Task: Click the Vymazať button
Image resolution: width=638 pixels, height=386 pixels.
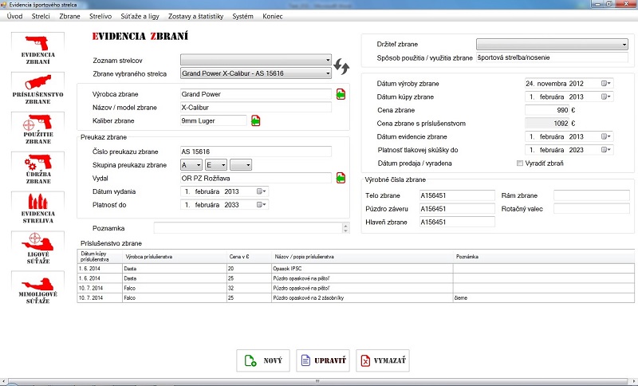Action: [x=381, y=360]
